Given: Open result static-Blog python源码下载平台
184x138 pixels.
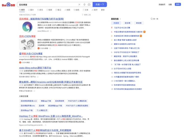Looking at the screenshot, I should coord(35,68).
